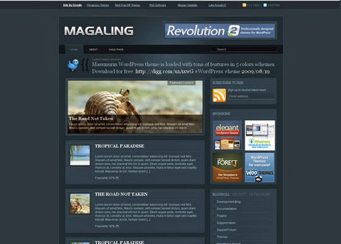Image resolution: width=341 pixels, height=244 pixels.
Task: Open the ThemeForest sponsor ad
Action: point(227,168)
